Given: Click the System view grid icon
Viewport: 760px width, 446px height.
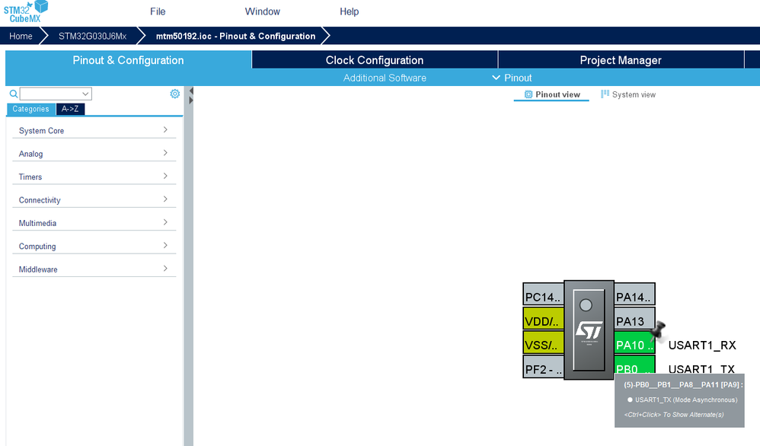Looking at the screenshot, I should 605,94.
